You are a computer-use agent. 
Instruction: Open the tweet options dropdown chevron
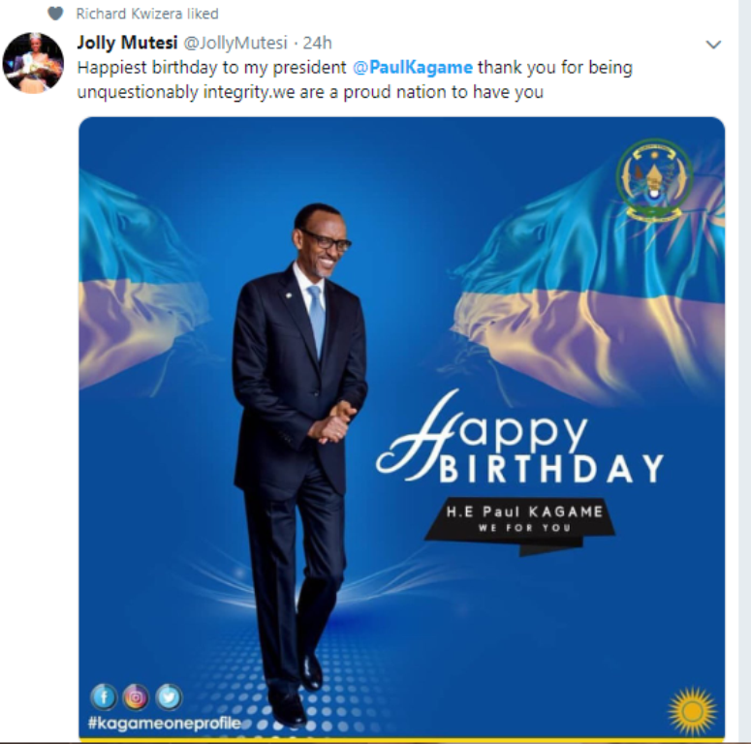(x=713, y=45)
